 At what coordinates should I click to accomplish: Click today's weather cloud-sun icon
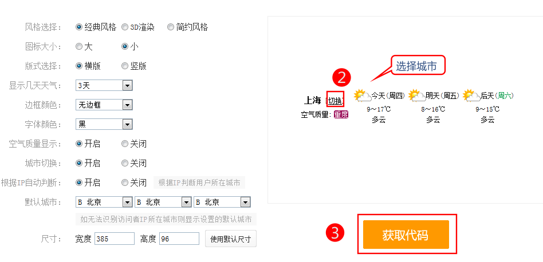pyautogui.click(x=361, y=96)
